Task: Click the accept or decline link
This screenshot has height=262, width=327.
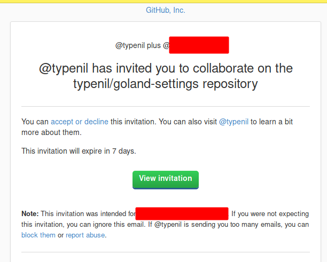Action: click(80, 122)
